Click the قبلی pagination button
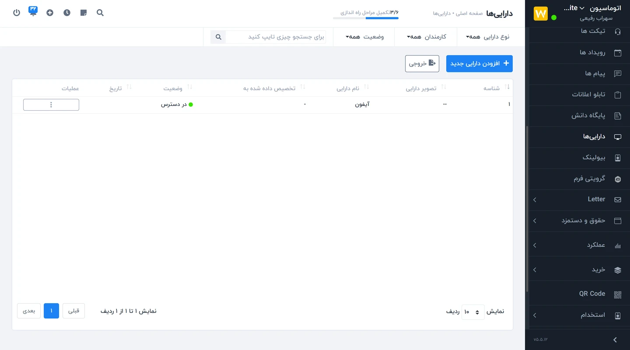 point(74,311)
